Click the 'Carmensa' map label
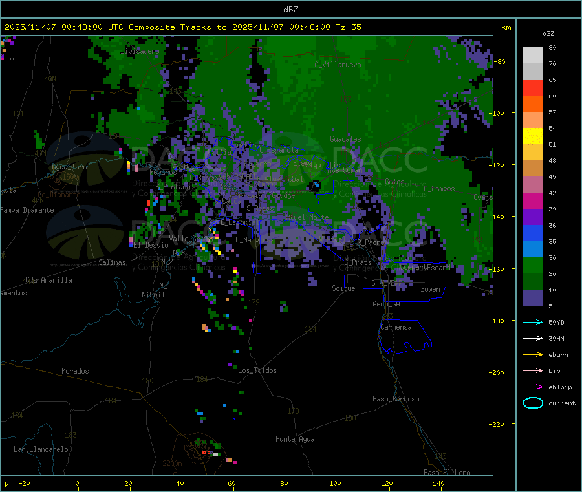Screen dimensions: 582x492 [396, 327]
